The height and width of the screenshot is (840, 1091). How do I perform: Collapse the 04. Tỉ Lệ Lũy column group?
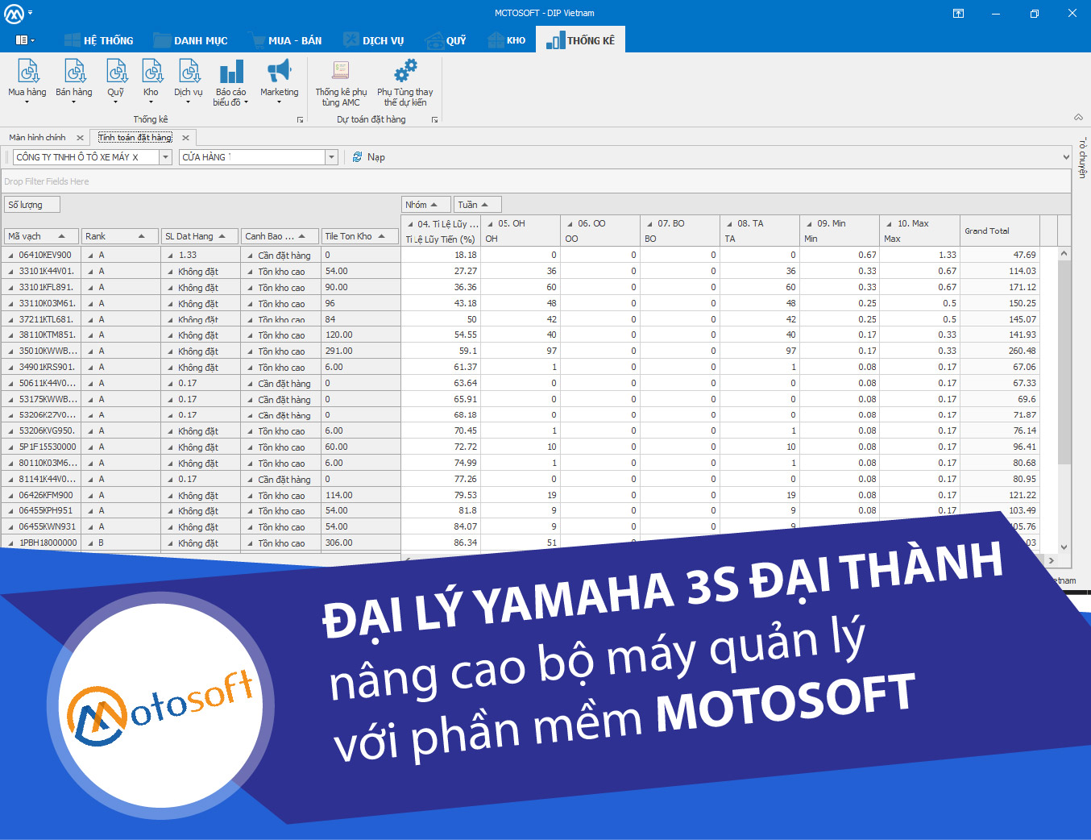(411, 224)
